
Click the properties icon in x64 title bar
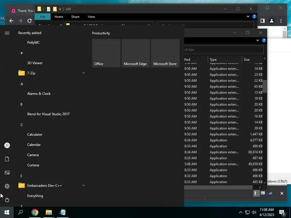pyautogui.click(x=48, y=9)
